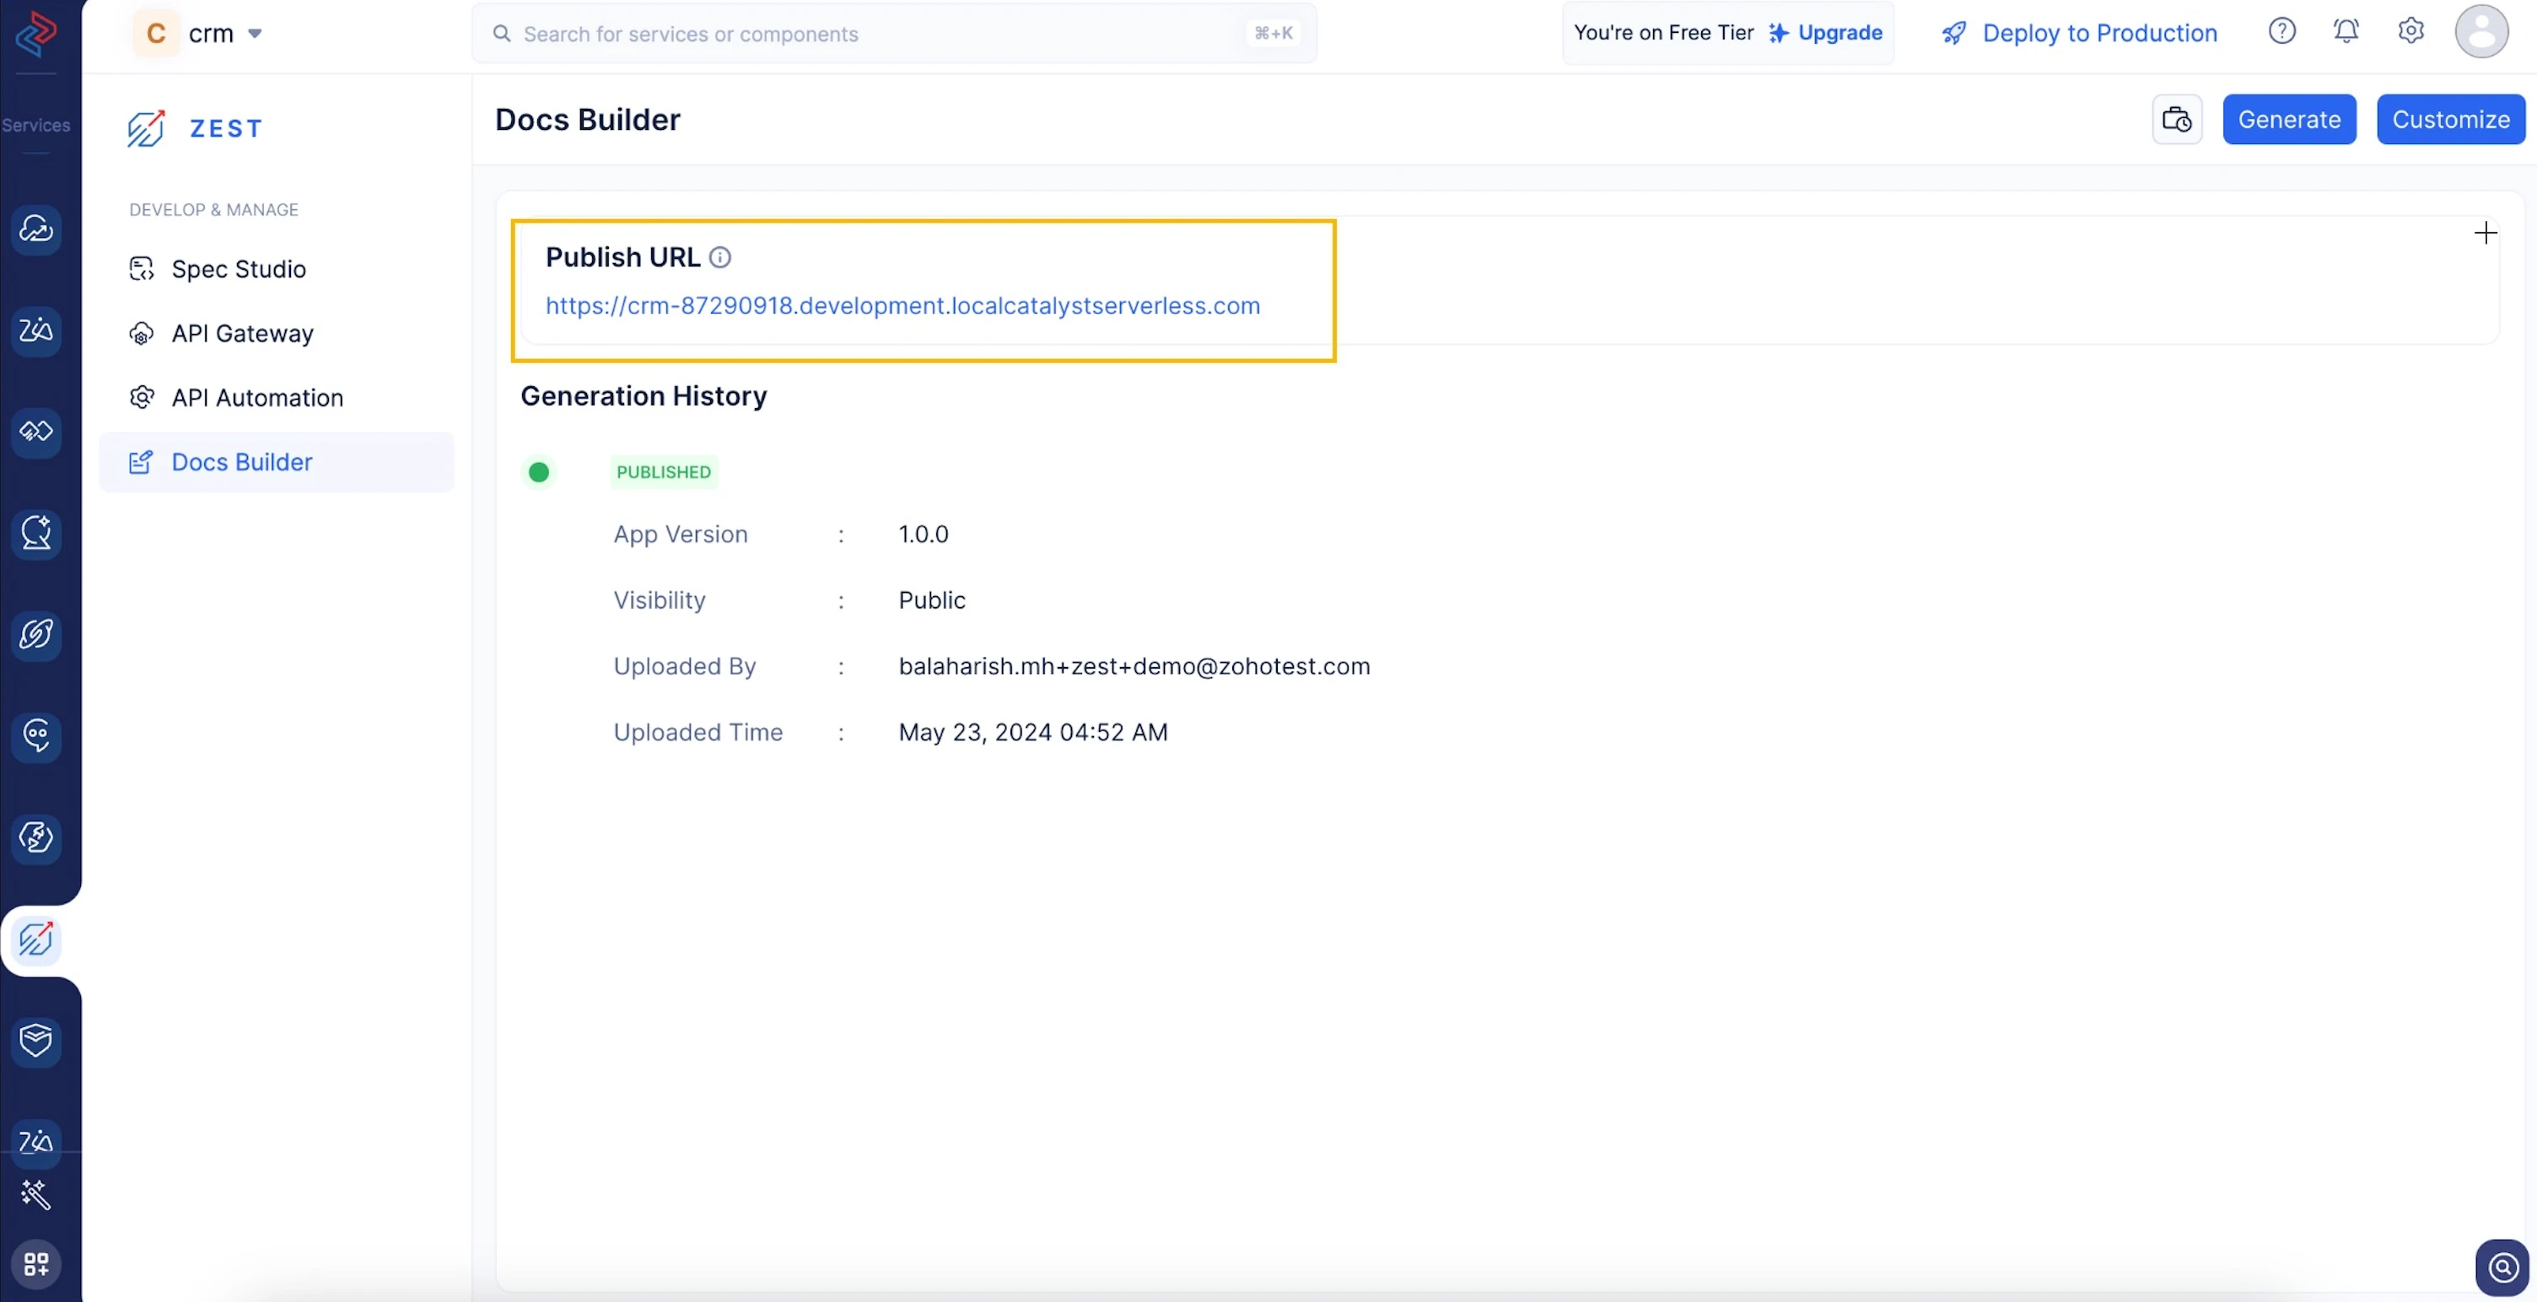Click the Docs Builder page title
The image size is (2537, 1302).
point(588,120)
